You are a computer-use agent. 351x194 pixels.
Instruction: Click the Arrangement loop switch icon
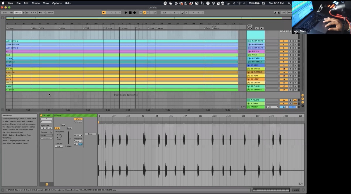[182, 13]
